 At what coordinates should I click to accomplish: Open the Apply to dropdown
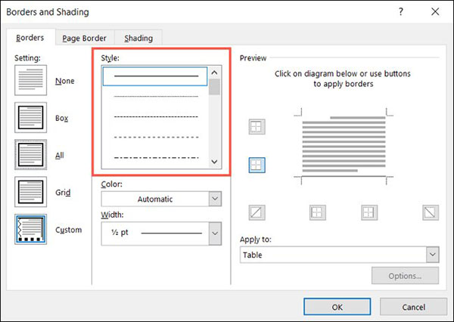point(340,255)
